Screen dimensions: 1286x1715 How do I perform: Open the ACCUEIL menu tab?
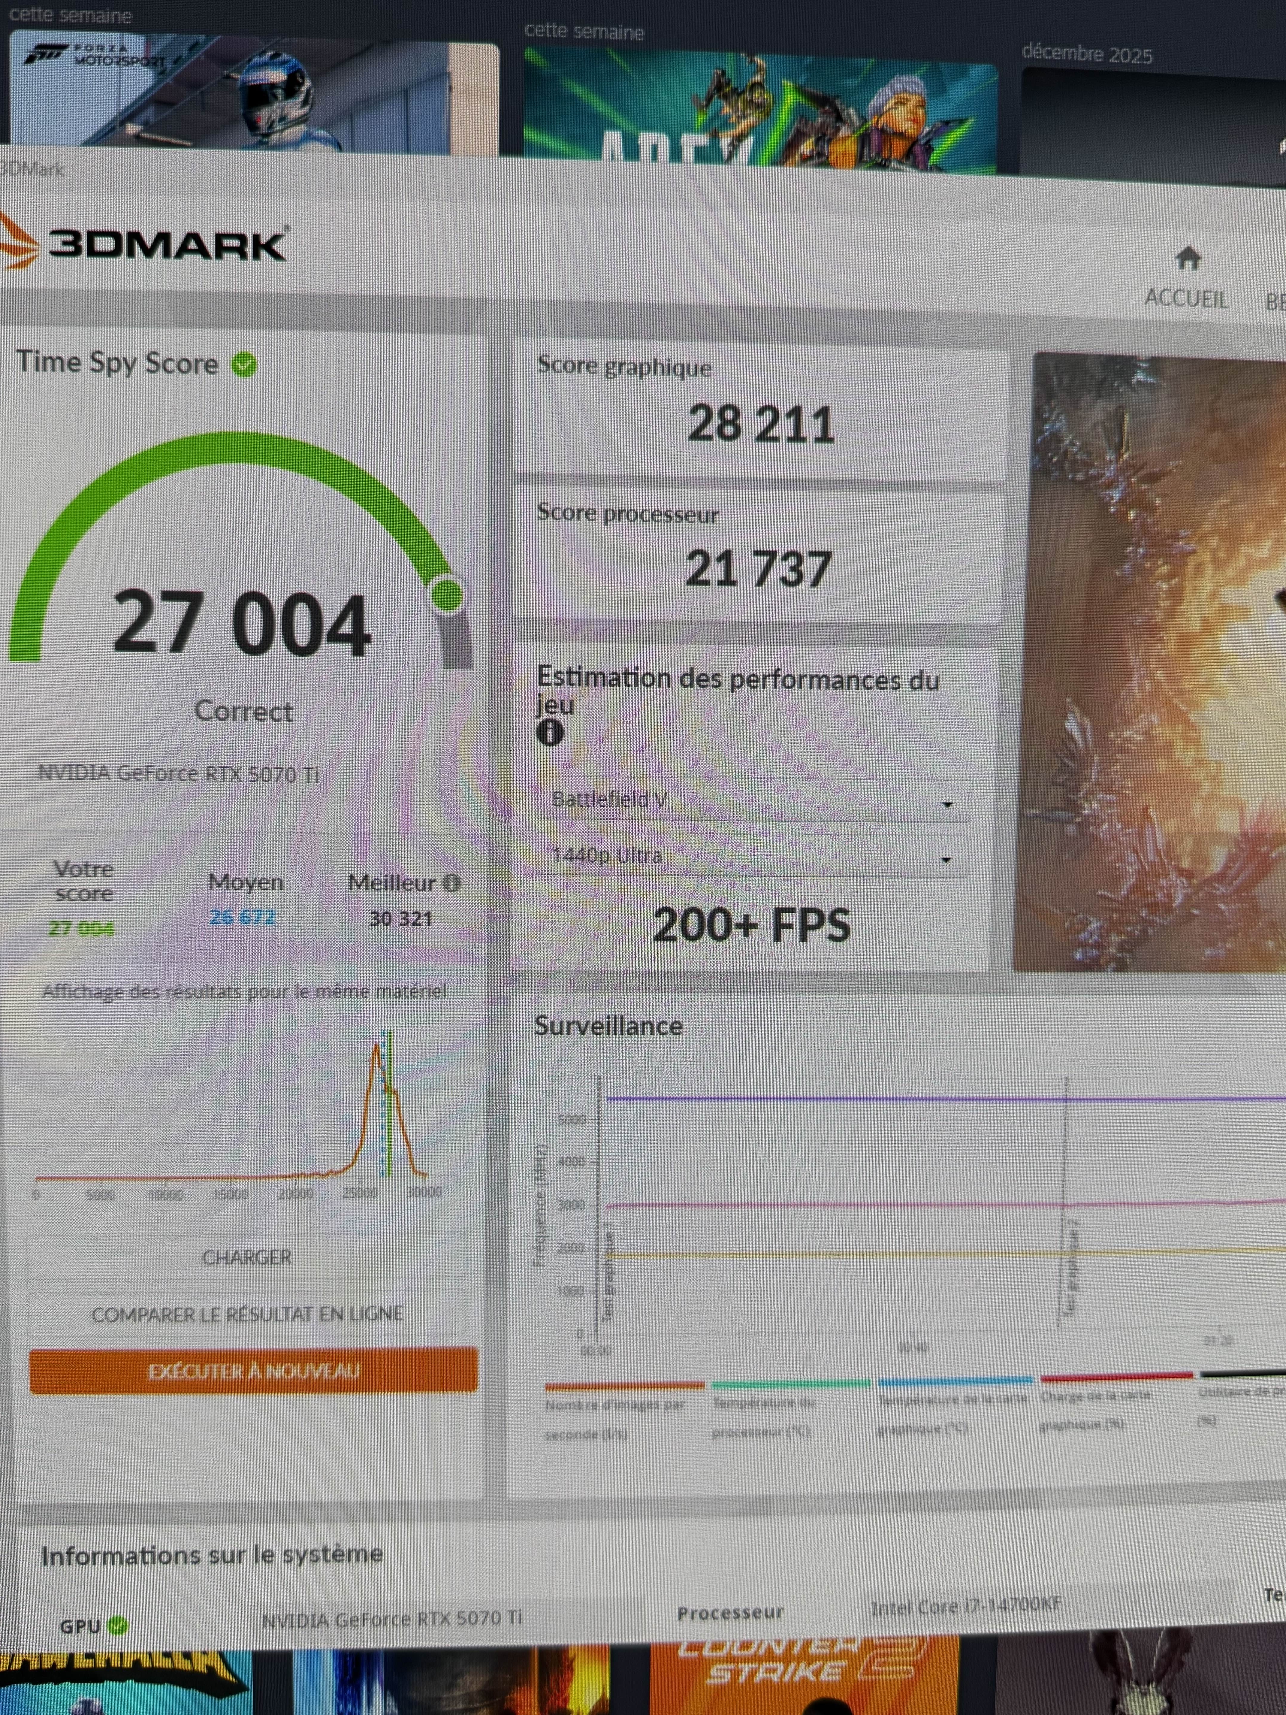tap(1186, 298)
